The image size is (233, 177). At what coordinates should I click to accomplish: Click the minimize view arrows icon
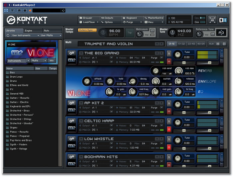click(x=212, y=20)
